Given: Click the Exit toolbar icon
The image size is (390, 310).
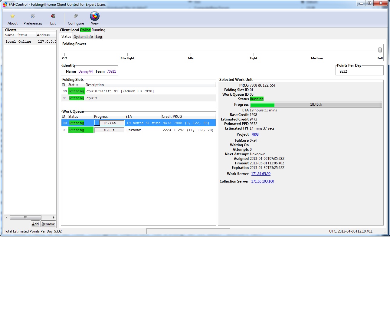Looking at the screenshot, I should pos(53,16).
